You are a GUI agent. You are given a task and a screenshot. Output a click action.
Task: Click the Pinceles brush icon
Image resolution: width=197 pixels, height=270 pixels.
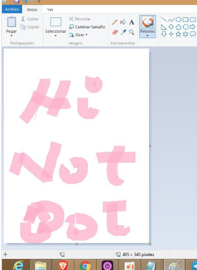[x=148, y=22]
